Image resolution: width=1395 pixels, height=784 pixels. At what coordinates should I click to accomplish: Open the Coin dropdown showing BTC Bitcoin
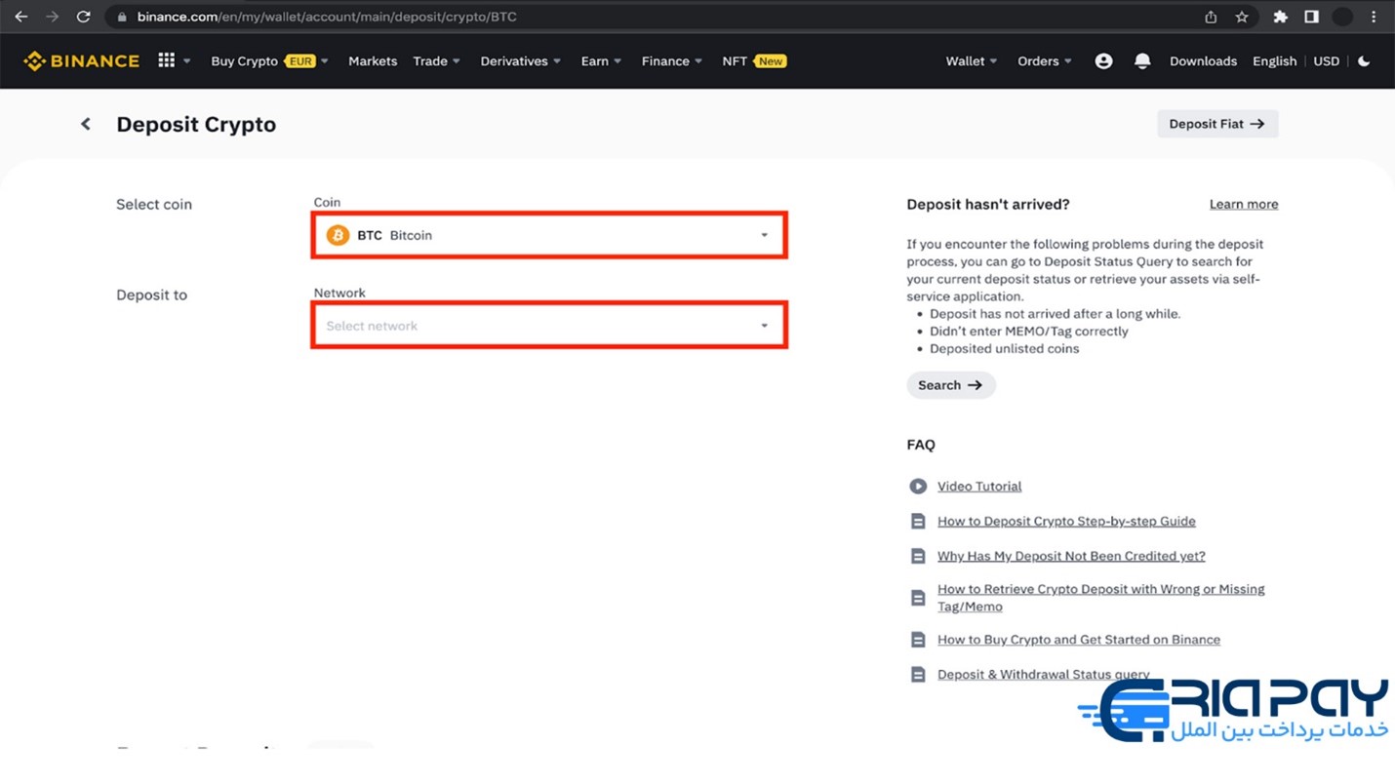[549, 235]
